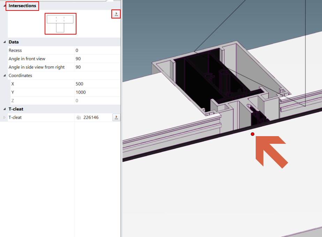This screenshot has height=237, width=322.
Task: Click the Intersections header label
Action: point(22,6)
